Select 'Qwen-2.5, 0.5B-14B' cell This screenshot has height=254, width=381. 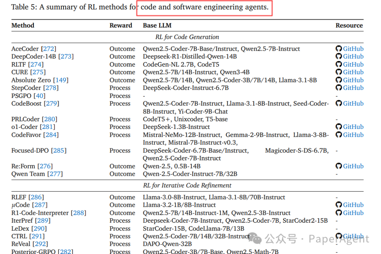click(x=172, y=166)
